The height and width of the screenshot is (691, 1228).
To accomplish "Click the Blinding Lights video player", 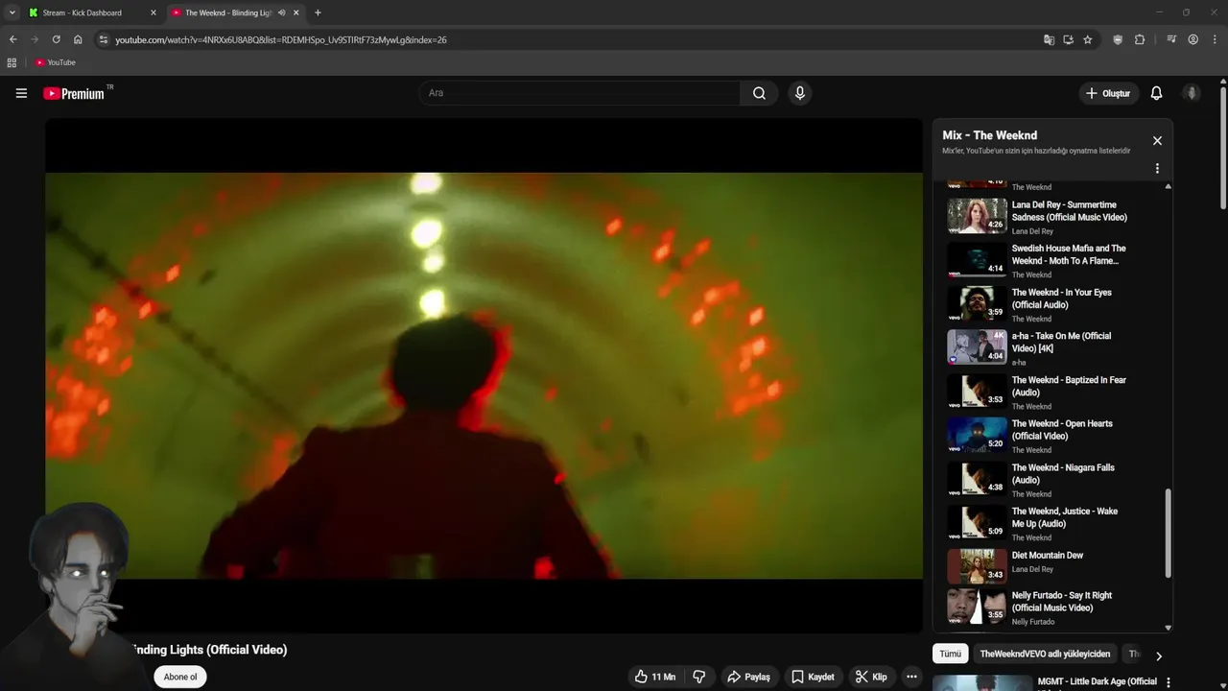I will [x=484, y=375].
